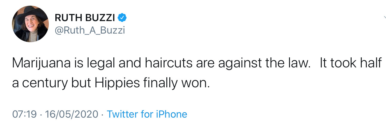
Task: Open the @Ruth_A_Buzzi handle link
Action: pos(90,30)
